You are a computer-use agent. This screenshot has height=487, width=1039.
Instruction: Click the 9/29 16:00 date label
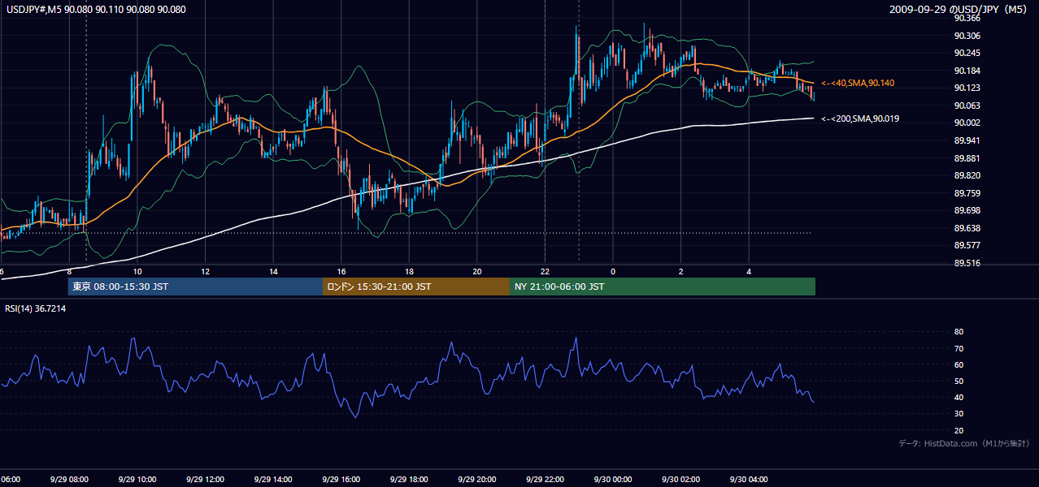pos(341,479)
